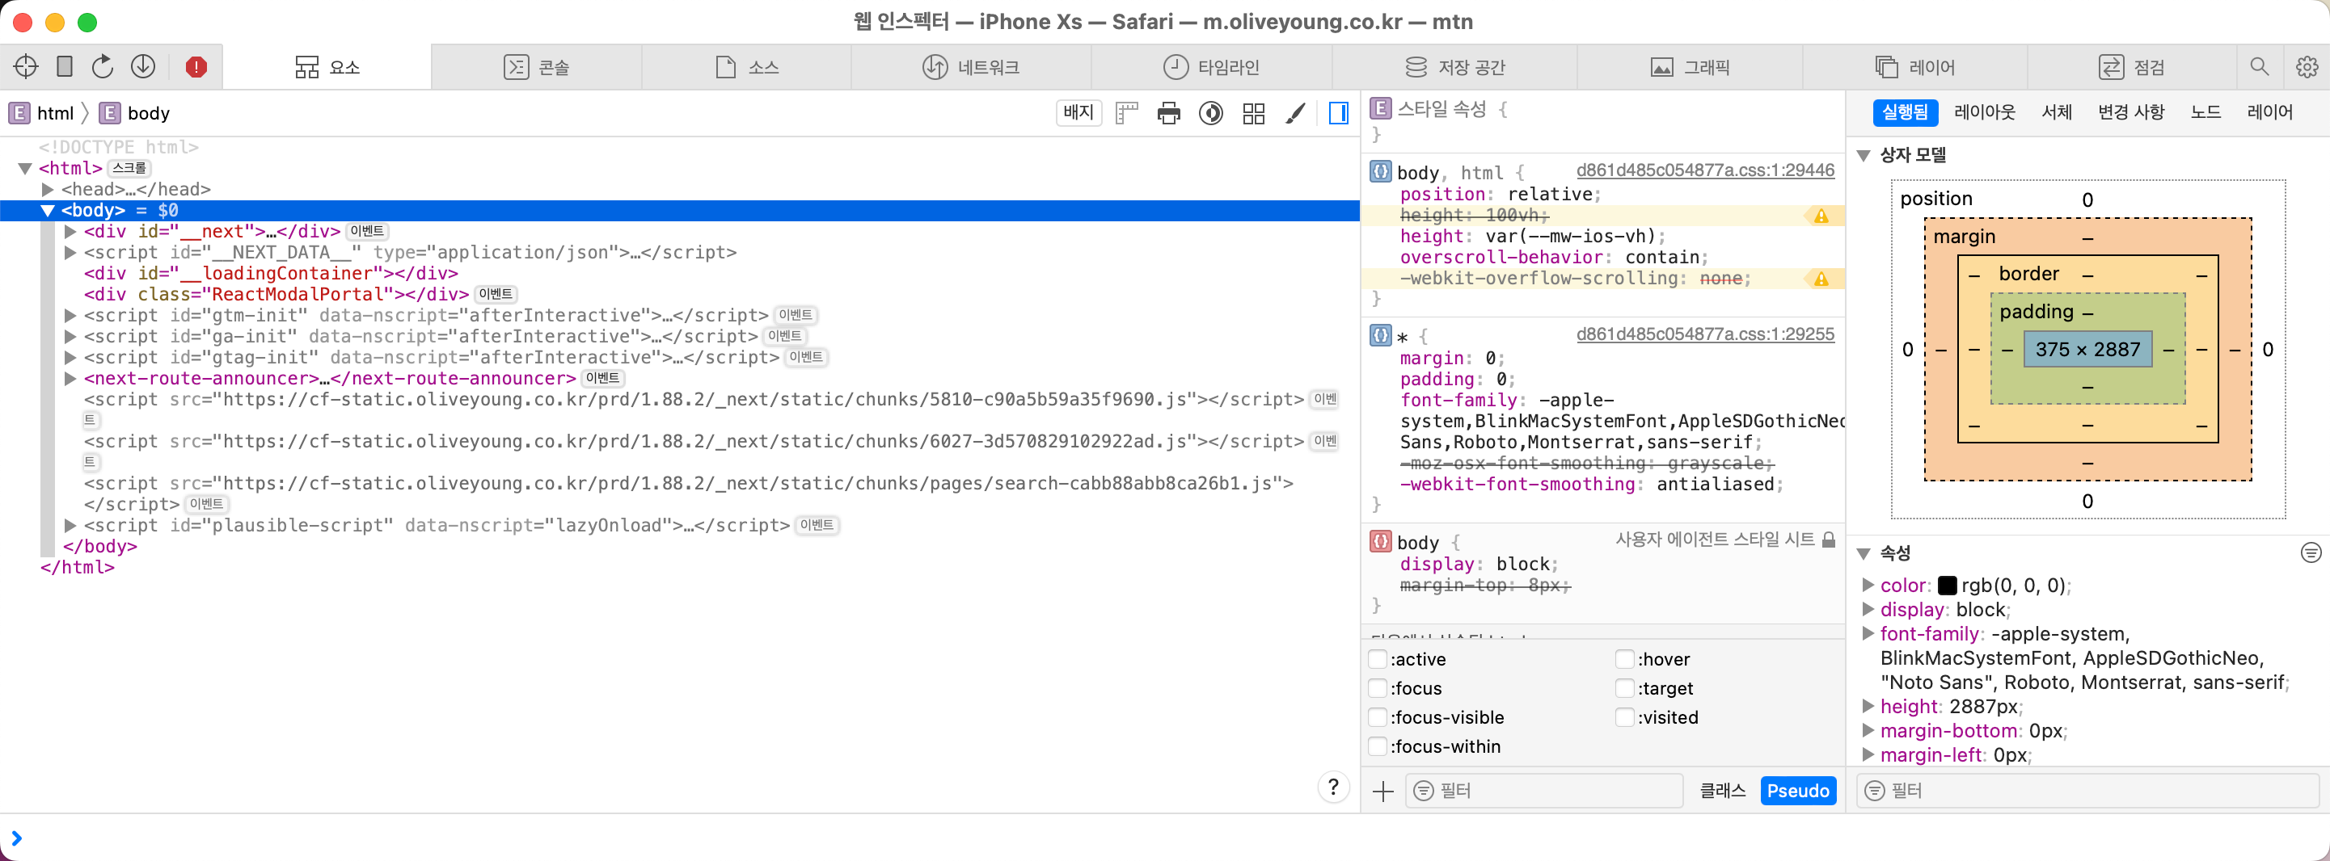
Task: Toggle the compositing borders grid icon
Action: click(1254, 113)
